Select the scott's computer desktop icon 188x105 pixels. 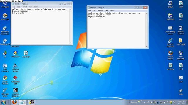tap(181, 55)
